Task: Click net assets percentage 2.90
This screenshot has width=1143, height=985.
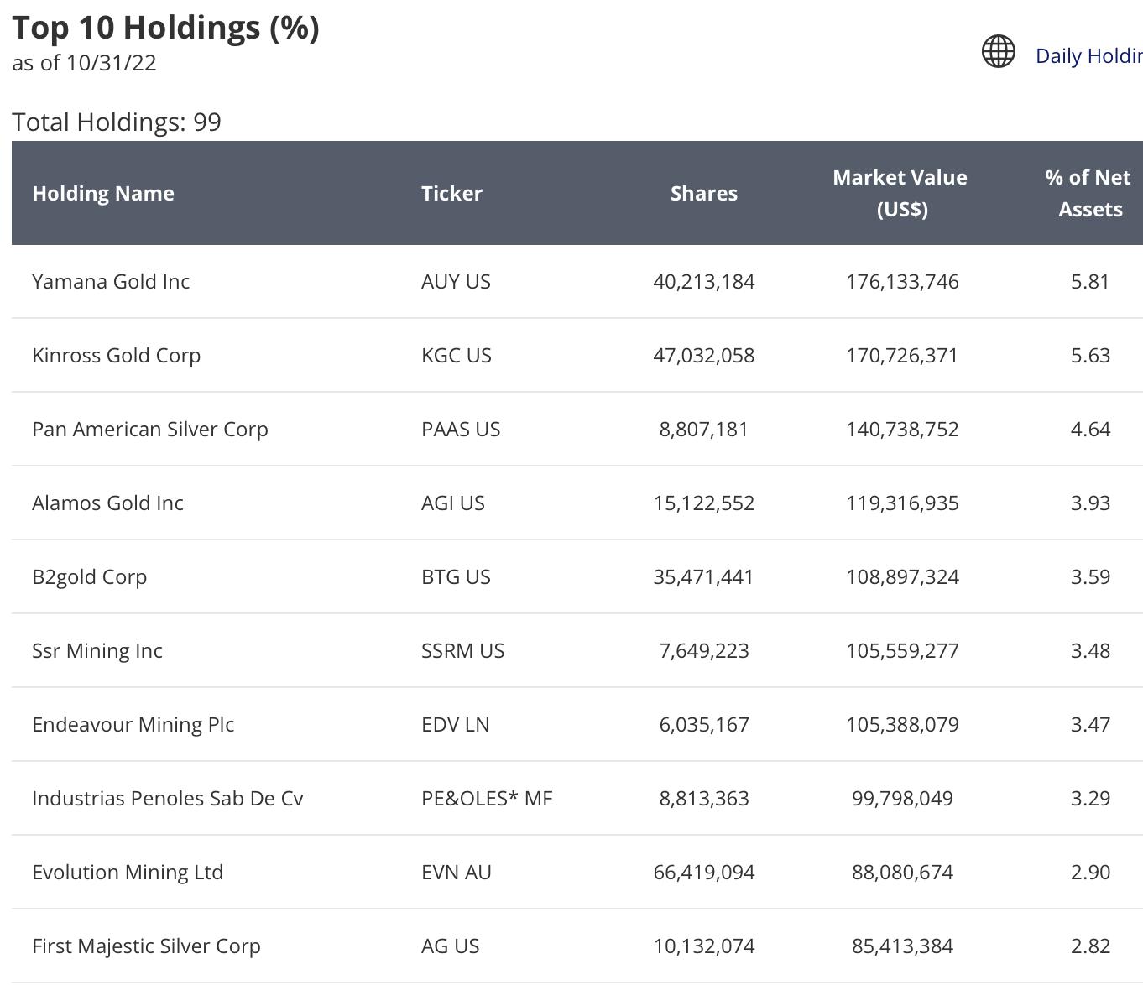Action: click(1090, 872)
